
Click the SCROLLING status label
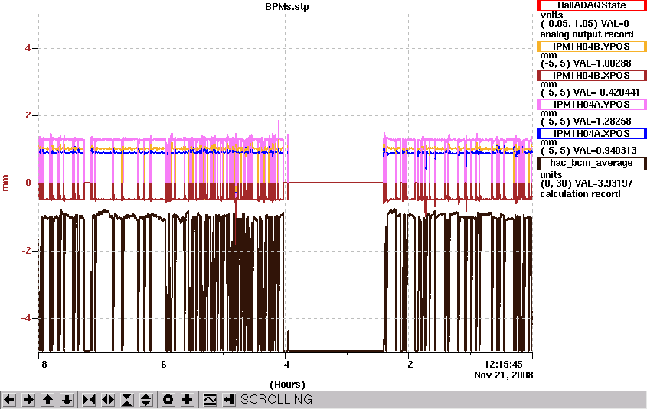click(x=276, y=400)
